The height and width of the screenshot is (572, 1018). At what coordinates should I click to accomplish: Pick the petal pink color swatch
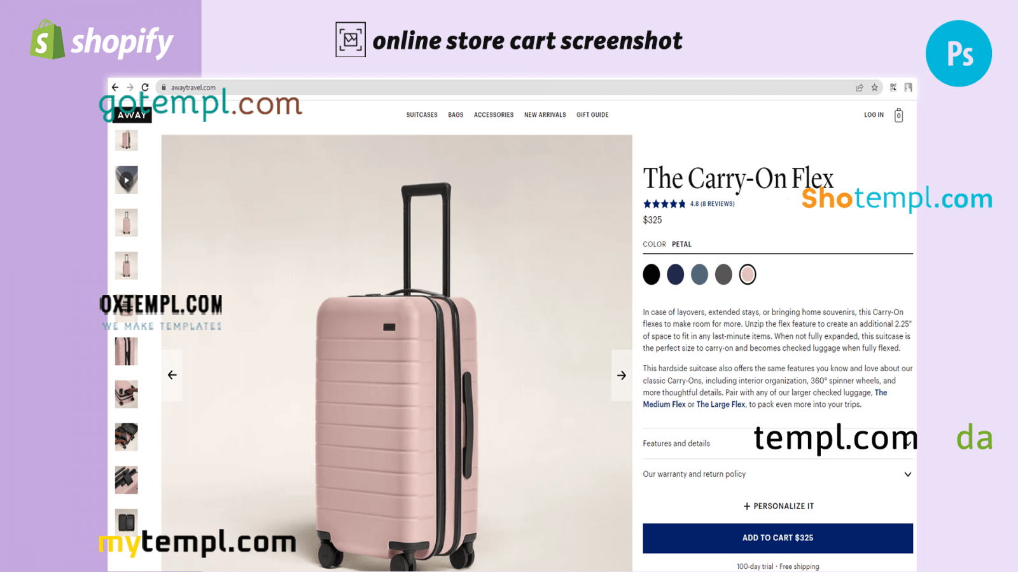coord(748,275)
